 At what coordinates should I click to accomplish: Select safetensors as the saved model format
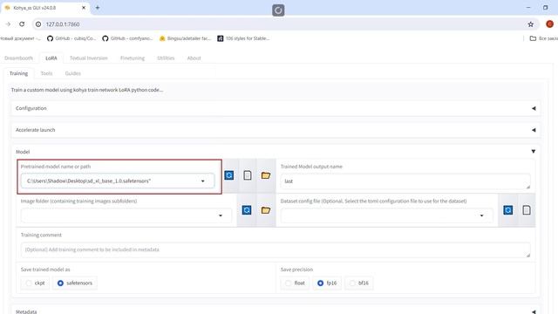75,283
